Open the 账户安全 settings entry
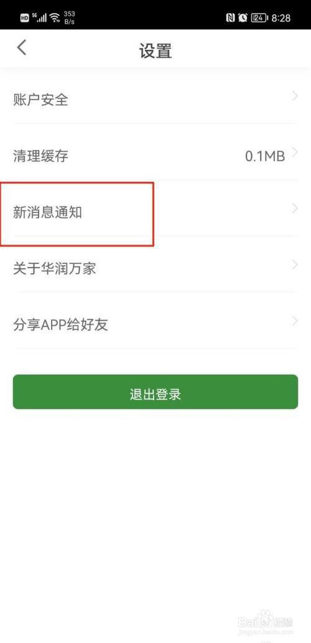311x643 pixels. pos(155,100)
